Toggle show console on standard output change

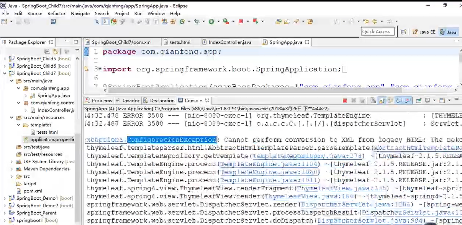click(x=399, y=100)
